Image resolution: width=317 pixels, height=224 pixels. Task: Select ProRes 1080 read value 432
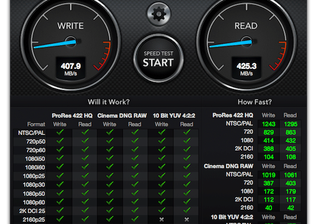pyautogui.click(x=290, y=141)
